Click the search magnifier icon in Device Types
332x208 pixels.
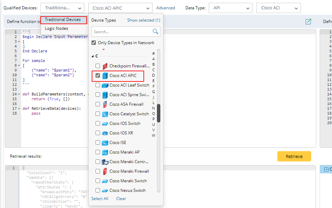click(x=155, y=31)
